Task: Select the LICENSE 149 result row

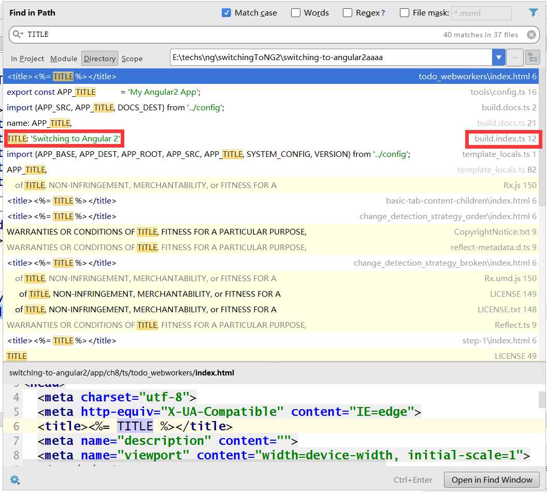Action: [x=271, y=294]
